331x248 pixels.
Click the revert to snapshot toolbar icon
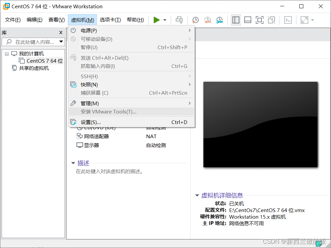coord(207,20)
